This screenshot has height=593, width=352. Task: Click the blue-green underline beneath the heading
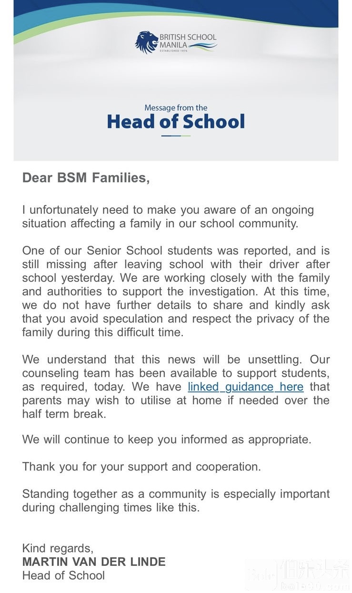pos(176,136)
